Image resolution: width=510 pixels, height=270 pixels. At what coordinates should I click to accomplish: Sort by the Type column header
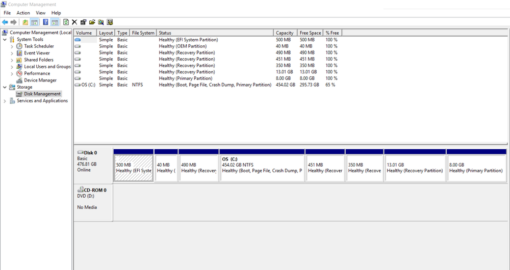(x=122, y=33)
